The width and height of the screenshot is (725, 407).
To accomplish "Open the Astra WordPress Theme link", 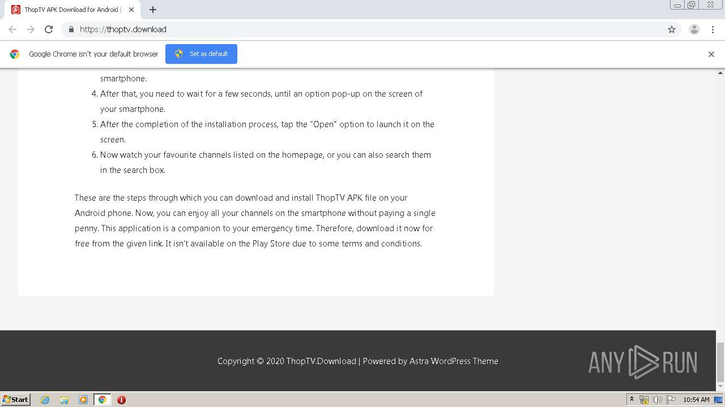I will (x=454, y=361).
